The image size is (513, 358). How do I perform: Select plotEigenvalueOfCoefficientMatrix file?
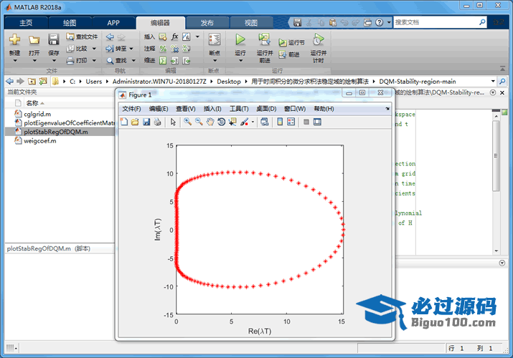(69, 123)
